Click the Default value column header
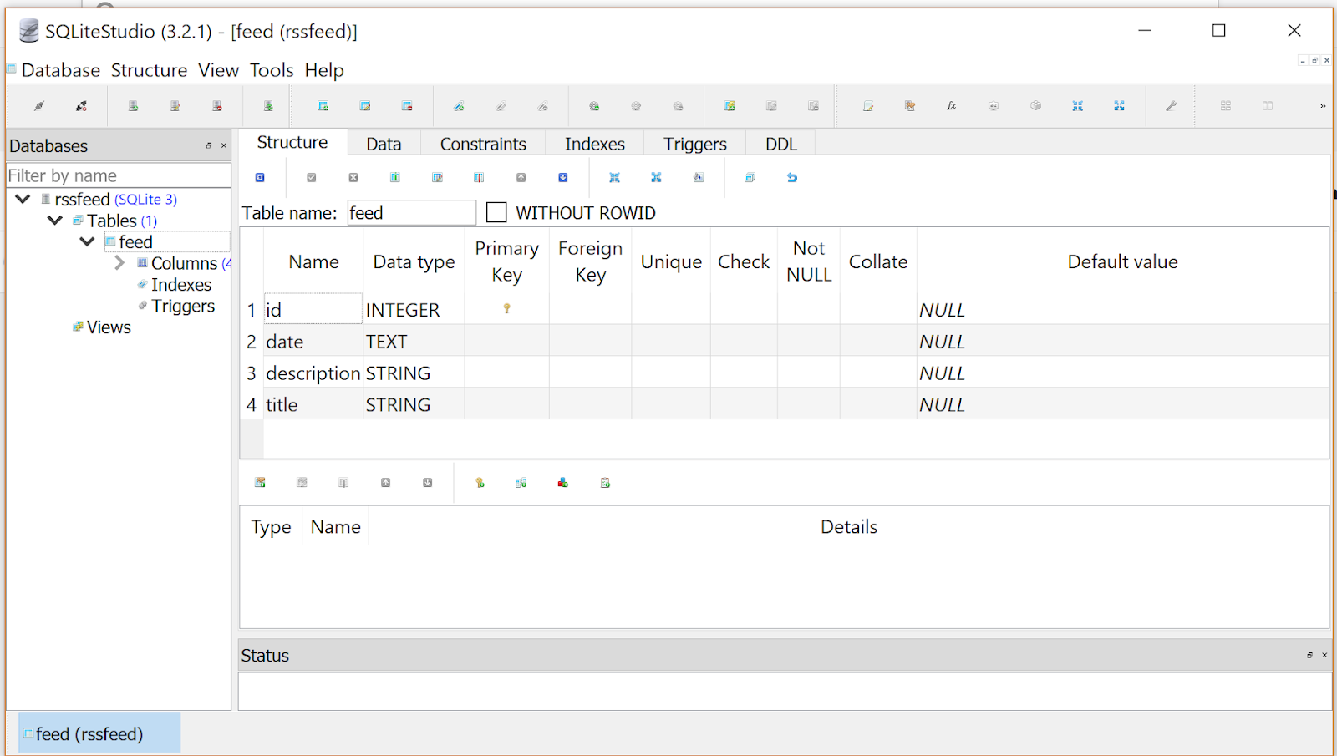Image resolution: width=1337 pixels, height=756 pixels. [x=1122, y=261]
